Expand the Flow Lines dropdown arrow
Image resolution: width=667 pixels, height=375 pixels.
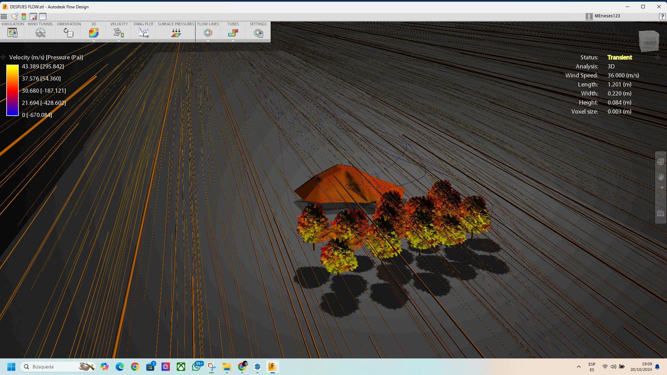[x=208, y=41]
